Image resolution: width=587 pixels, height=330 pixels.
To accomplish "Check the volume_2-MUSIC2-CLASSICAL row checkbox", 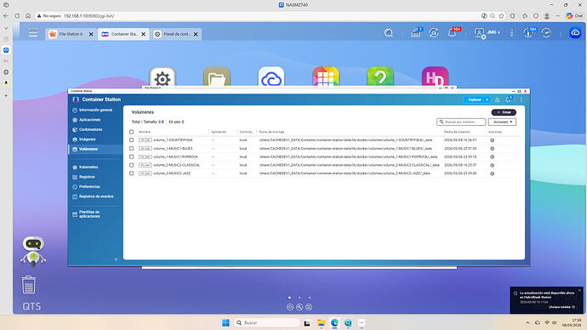I will (x=131, y=165).
